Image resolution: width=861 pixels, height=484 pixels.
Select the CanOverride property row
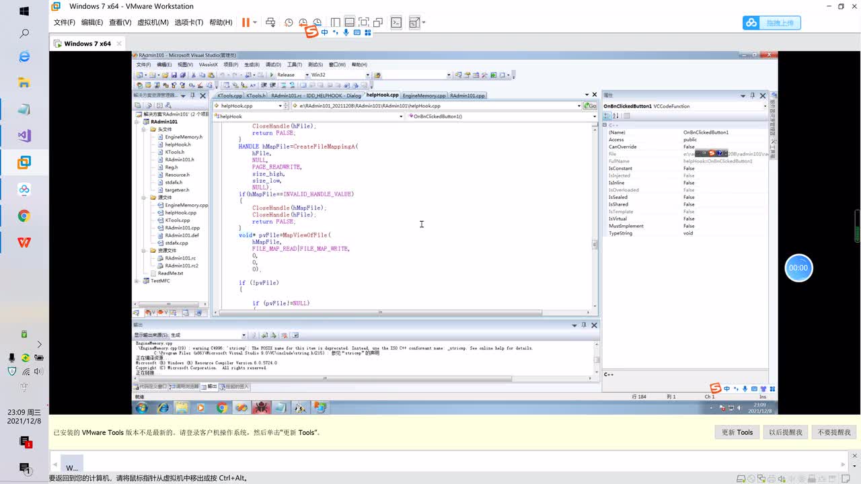(x=685, y=147)
